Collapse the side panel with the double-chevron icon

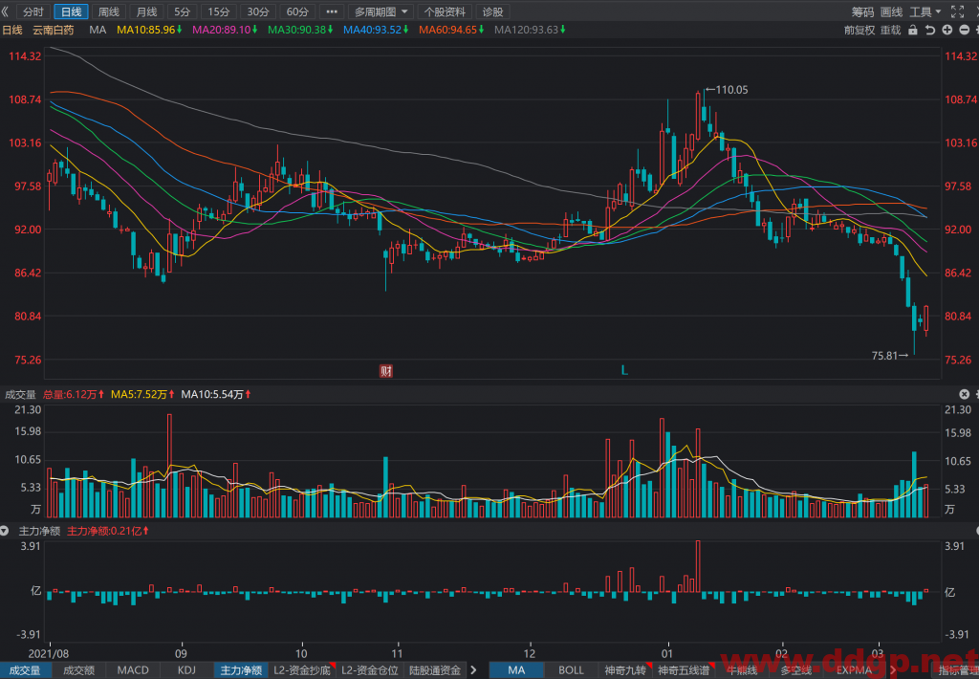pos(5,11)
